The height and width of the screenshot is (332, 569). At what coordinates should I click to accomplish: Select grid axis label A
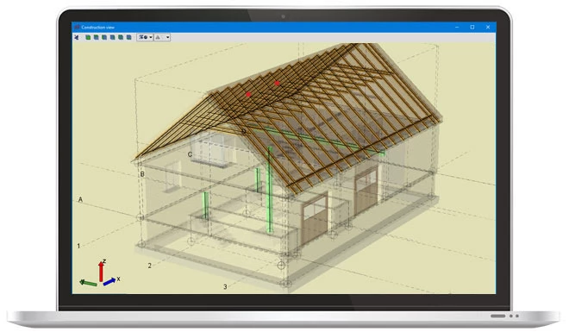(80, 199)
